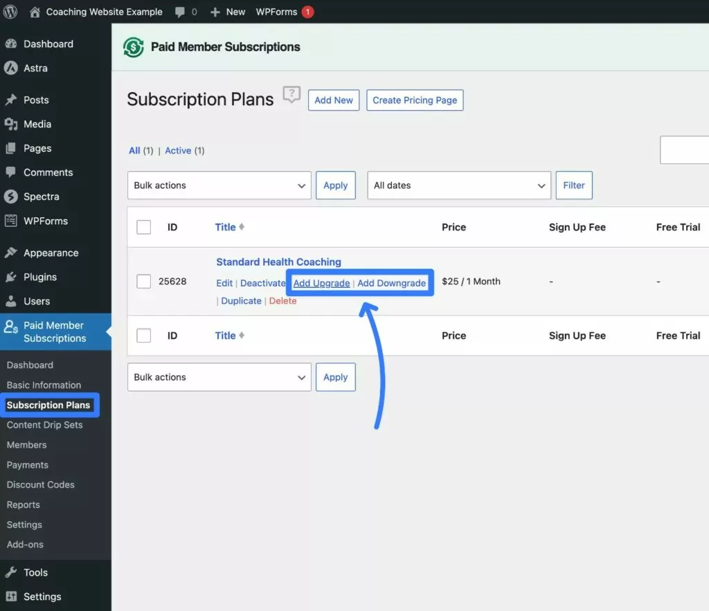
Task: Open the site home icon
Action: 35,12
